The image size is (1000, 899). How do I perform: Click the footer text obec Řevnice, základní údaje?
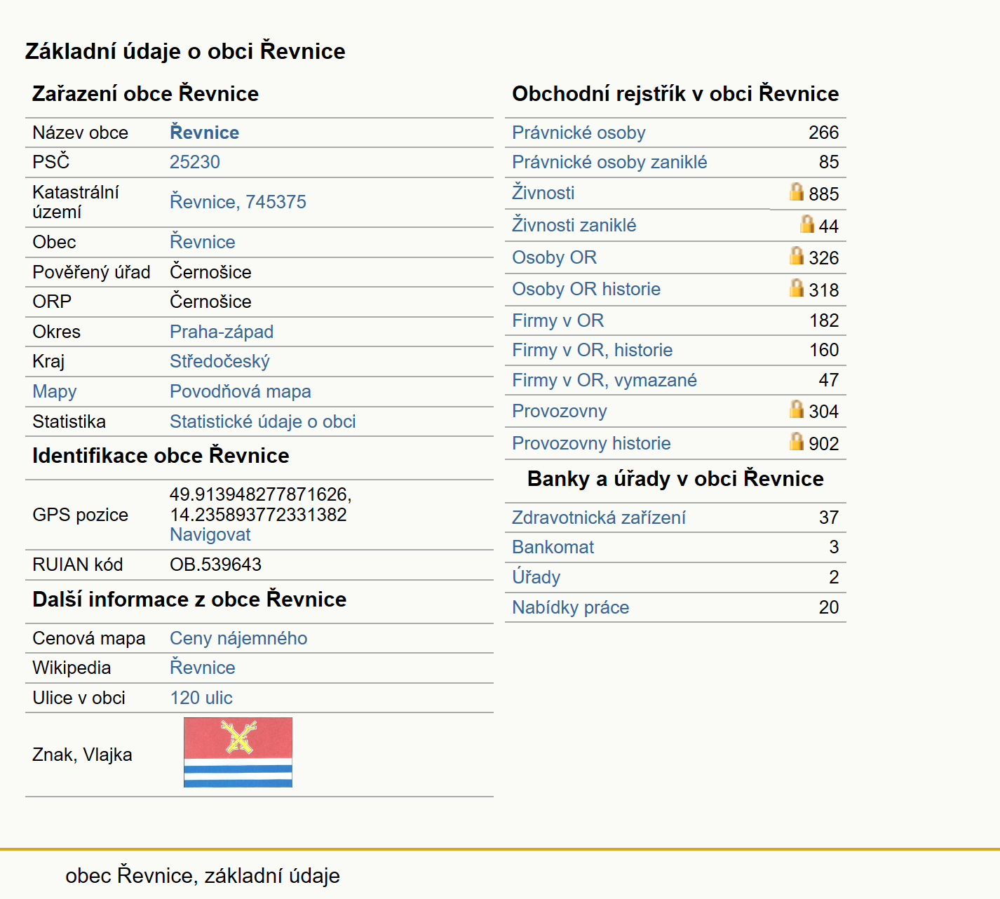203,875
